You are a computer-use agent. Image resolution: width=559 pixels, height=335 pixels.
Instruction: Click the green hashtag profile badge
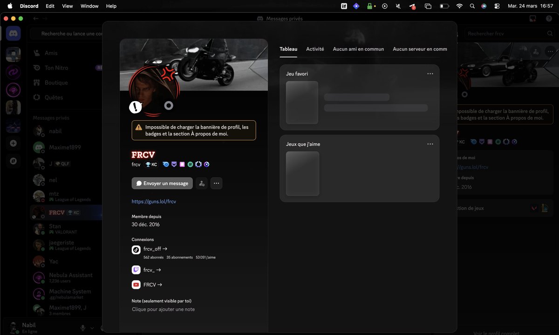190,164
